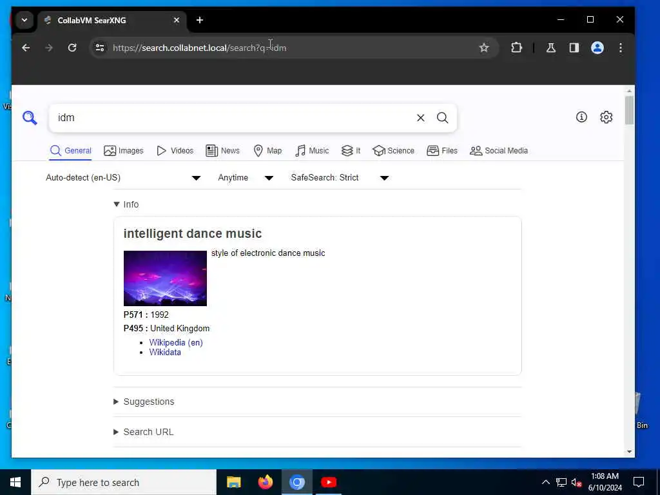
Task: Open the News category tab
Action: 222,151
